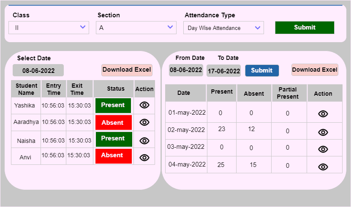Change the To Date 17-06-2022 field

(223, 71)
